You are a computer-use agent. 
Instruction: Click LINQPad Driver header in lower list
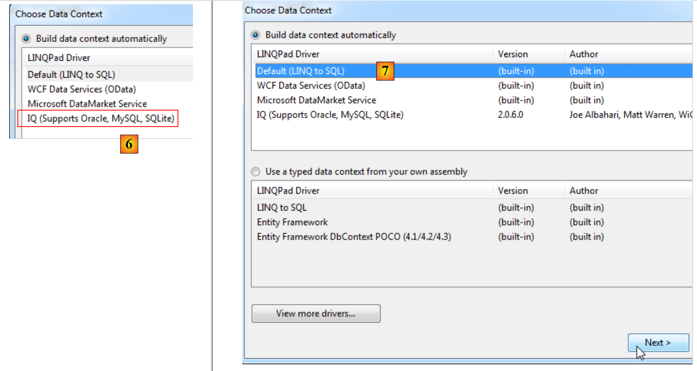coord(288,191)
